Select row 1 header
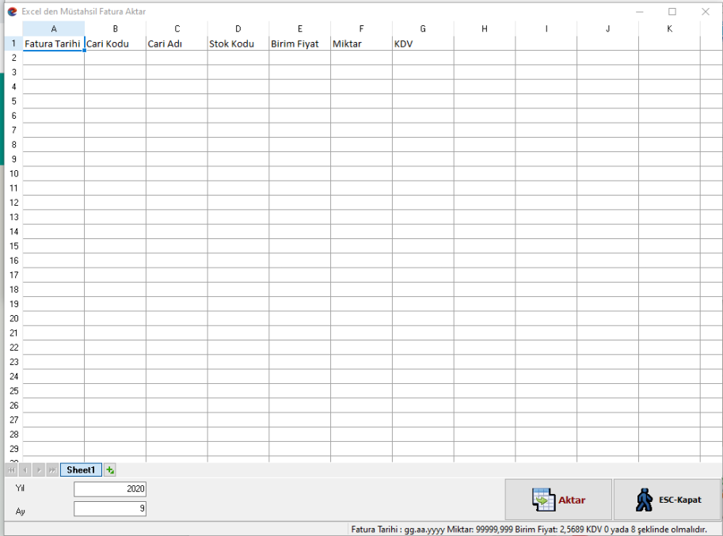This screenshot has width=723, height=536. (x=13, y=44)
